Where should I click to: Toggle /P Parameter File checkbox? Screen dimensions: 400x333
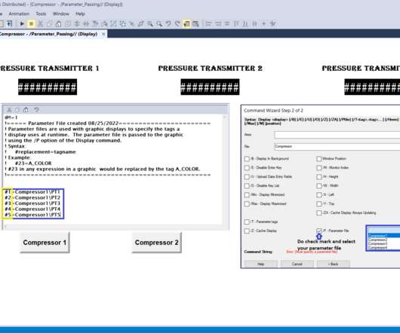coord(319,231)
